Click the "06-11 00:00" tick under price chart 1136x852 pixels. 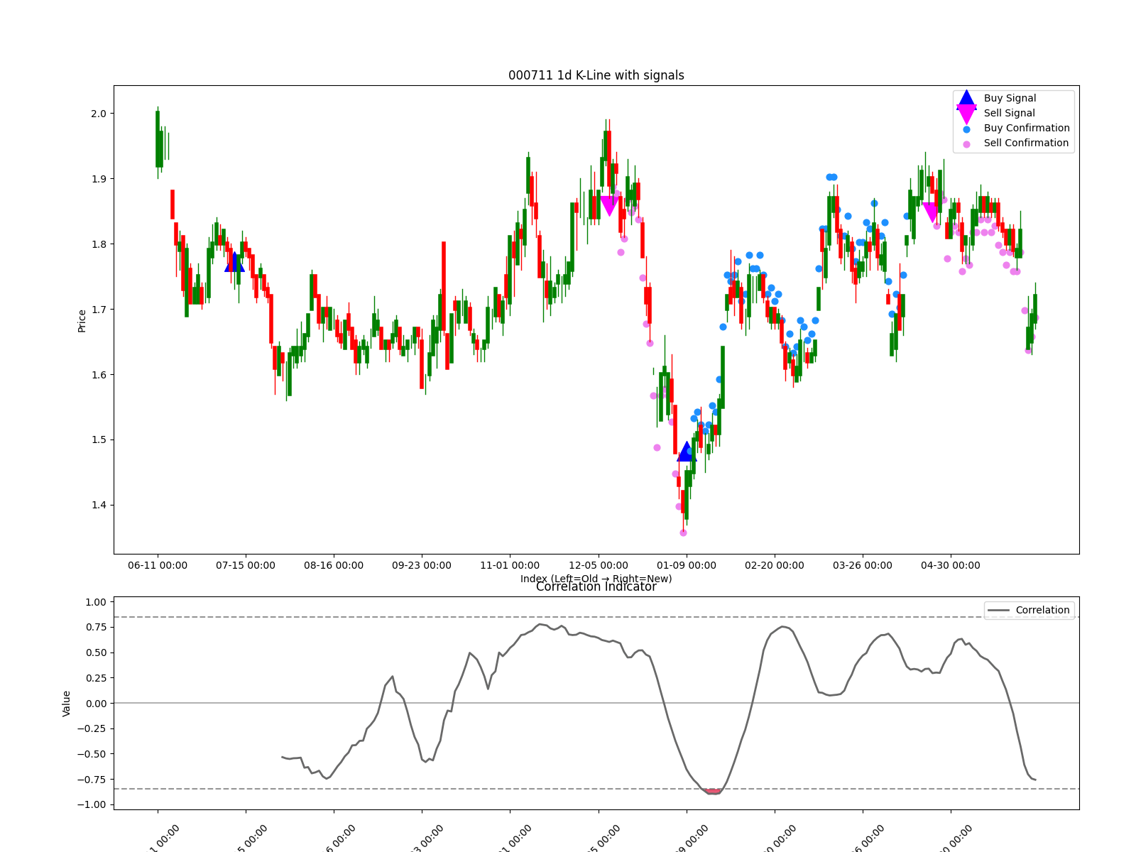(158, 565)
